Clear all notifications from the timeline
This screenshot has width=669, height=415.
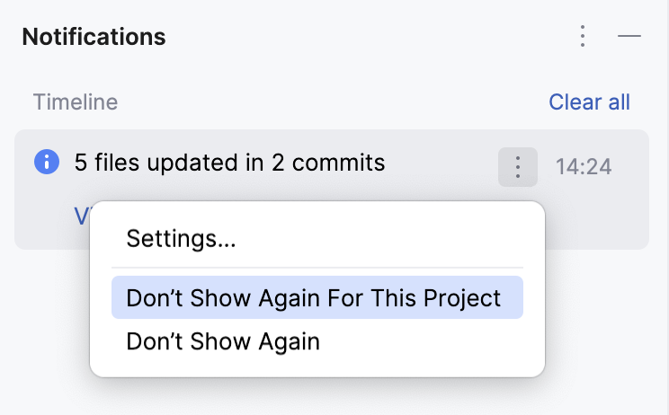tap(589, 102)
